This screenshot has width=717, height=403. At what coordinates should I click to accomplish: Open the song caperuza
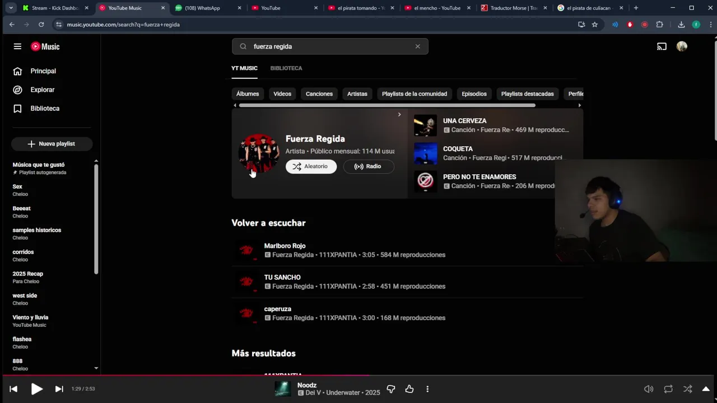point(278,309)
